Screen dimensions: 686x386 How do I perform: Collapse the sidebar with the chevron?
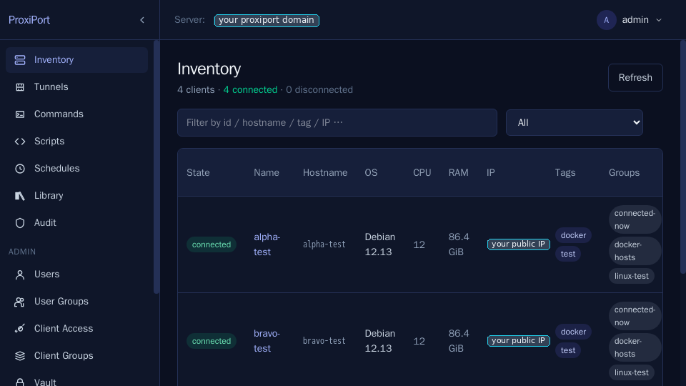[x=141, y=20]
